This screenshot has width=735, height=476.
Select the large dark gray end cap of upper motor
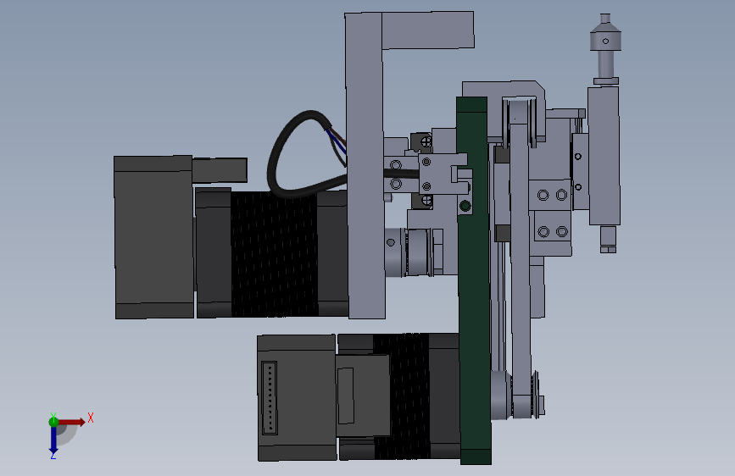[x=153, y=237]
